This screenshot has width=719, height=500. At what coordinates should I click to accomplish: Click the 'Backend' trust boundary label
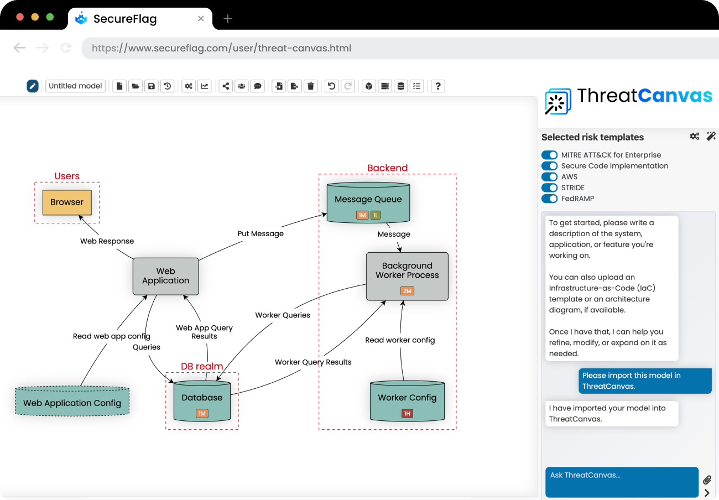coord(387,168)
